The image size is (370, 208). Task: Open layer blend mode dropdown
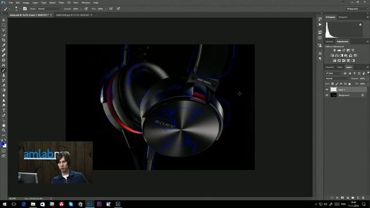click(x=337, y=79)
